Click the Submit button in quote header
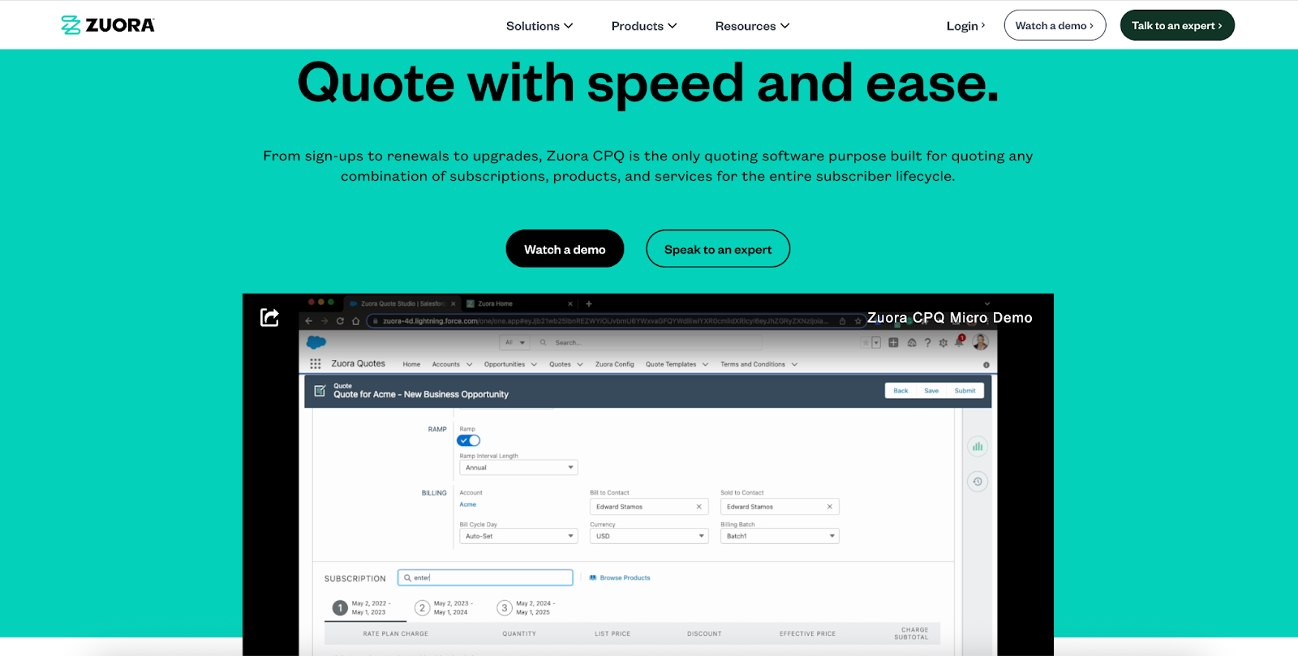This screenshot has height=656, width=1298. (965, 391)
